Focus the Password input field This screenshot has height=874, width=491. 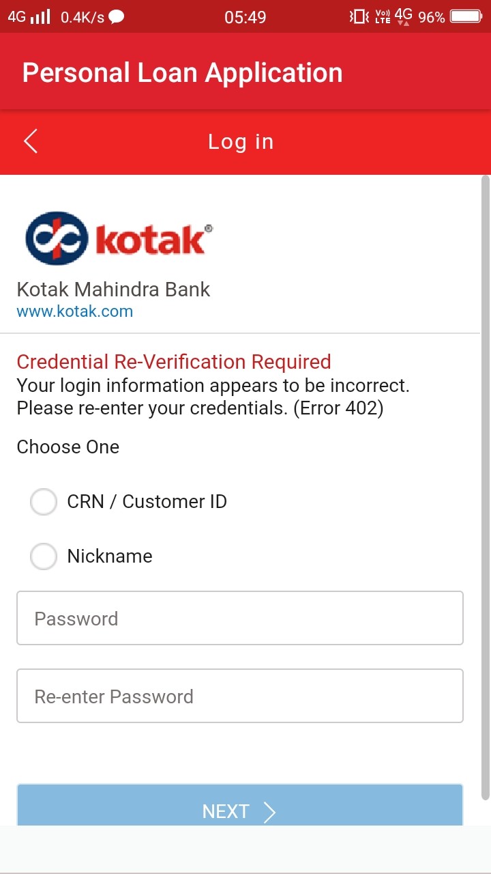point(240,618)
